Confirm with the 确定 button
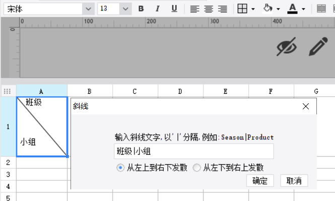The height and width of the screenshot is (201, 335). [x=260, y=181]
